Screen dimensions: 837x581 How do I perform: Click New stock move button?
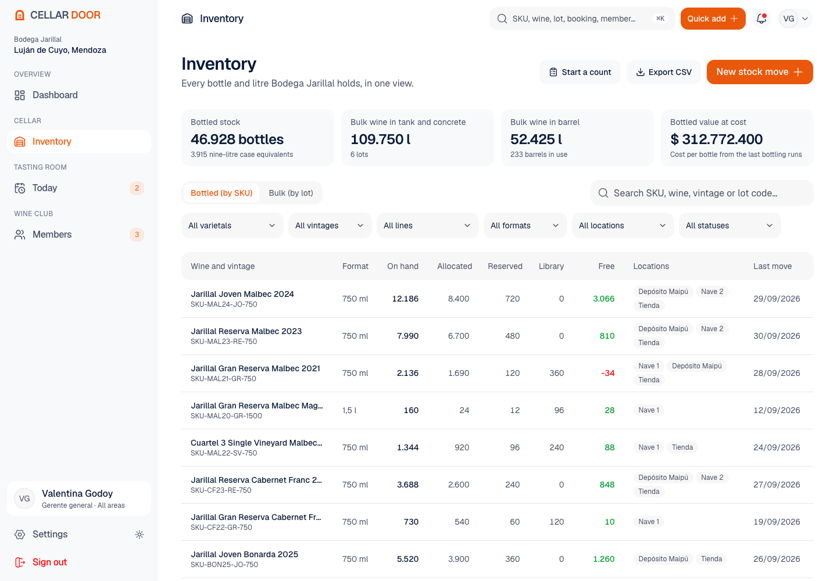point(760,72)
